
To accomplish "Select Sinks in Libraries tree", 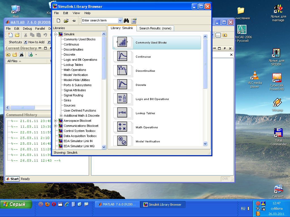I will point(67,100).
